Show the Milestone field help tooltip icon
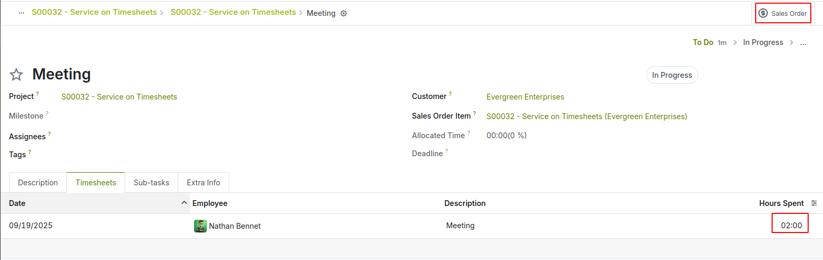The width and height of the screenshot is (823, 260). (47, 113)
